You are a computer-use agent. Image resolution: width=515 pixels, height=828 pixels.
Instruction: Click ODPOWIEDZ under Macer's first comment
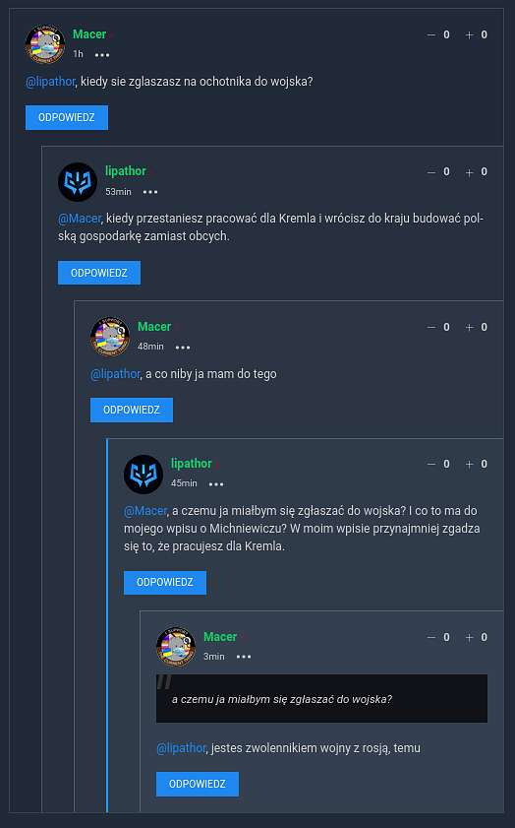point(67,117)
